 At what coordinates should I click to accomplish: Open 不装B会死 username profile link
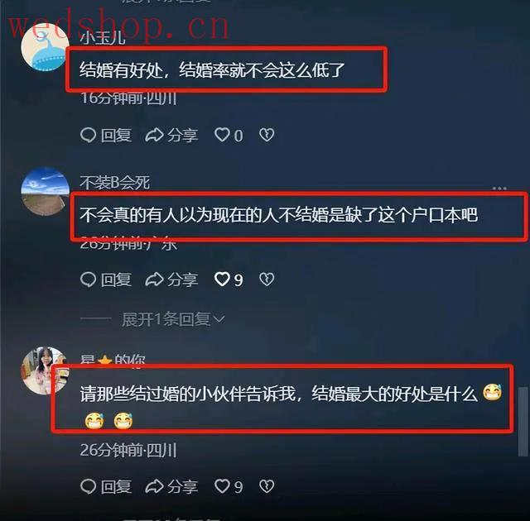coord(115,183)
